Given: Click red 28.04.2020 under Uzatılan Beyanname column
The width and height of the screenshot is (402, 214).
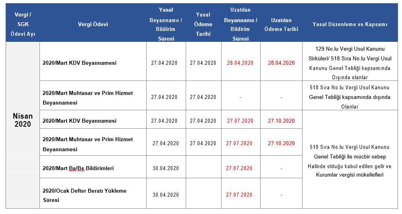Looking at the screenshot, I should (x=240, y=63).
